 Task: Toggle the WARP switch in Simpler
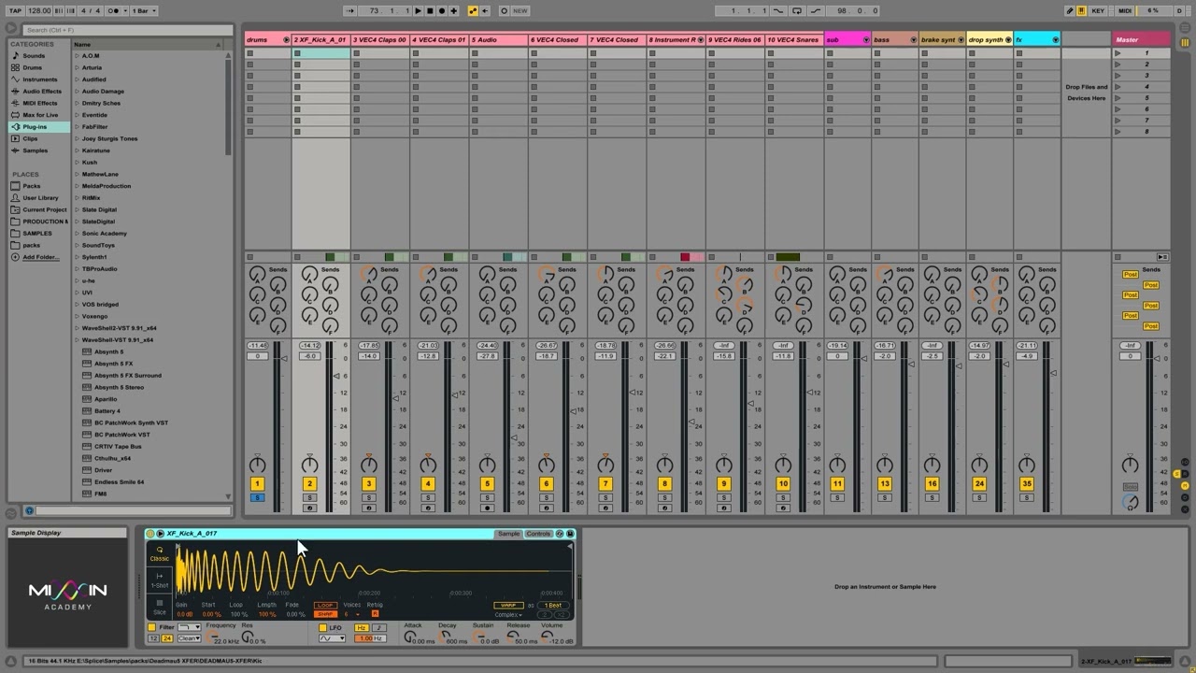(508, 605)
